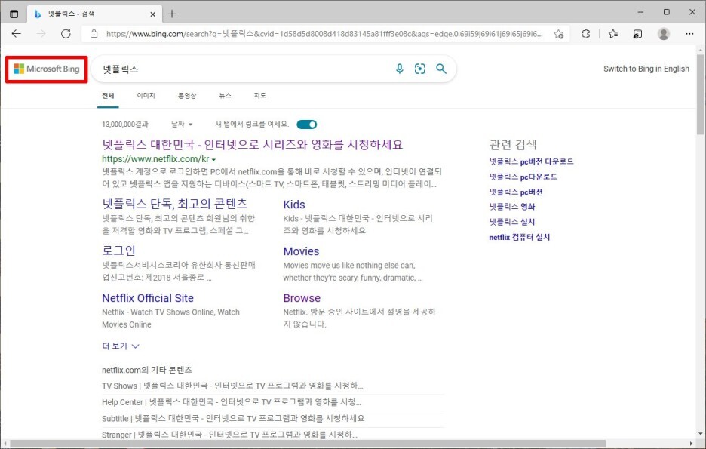This screenshot has height=449, width=706.
Task: Expand 더 보기 to show more
Action: pyautogui.click(x=120, y=346)
